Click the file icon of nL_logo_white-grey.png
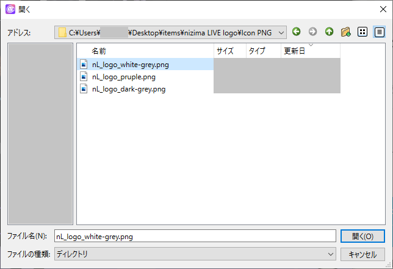This screenshot has width=393, height=269. (85, 63)
